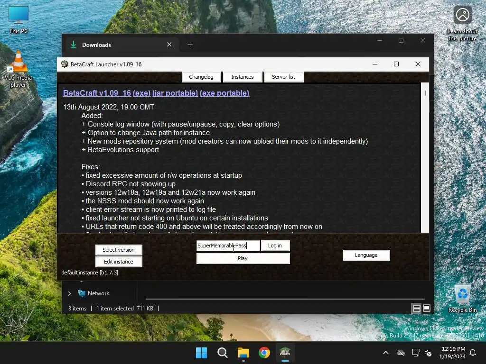
Task: Click the 'Discord RPC not showing up' line
Action: point(128,184)
